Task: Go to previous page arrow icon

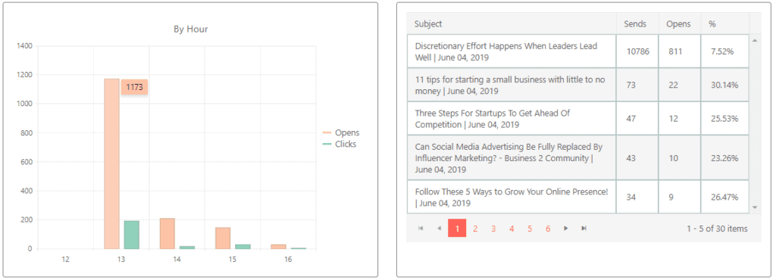Action: 439,228
